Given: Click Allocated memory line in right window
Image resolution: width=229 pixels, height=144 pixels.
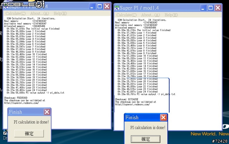Looking at the screenshot, I should pos(136,28).
